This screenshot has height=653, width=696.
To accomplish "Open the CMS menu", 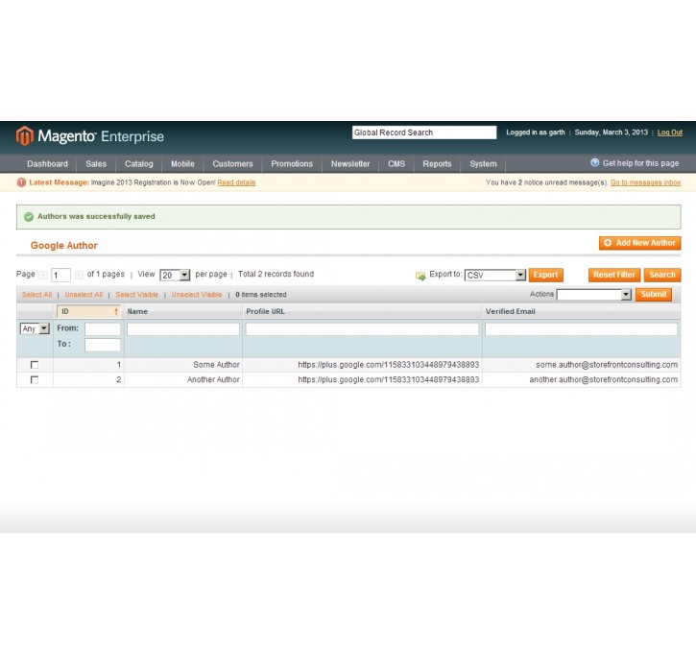I will tap(396, 164).
